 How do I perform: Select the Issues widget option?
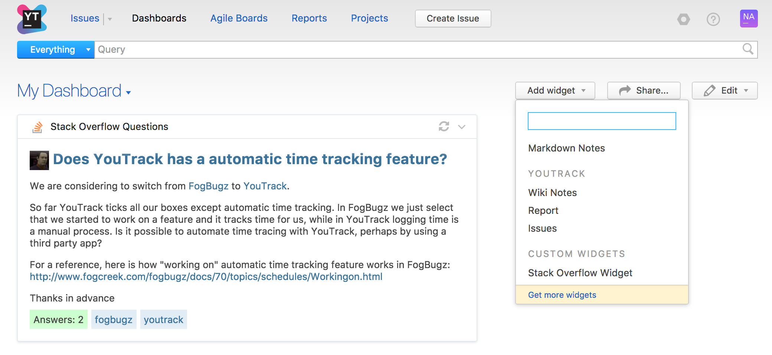542,228
